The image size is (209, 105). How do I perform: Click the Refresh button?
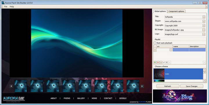168,86
